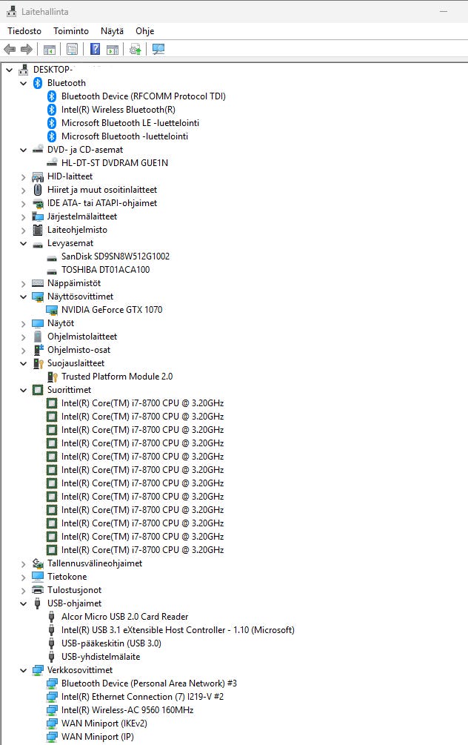Click the IDE ATA- tai ATAPI-ohjaimet icon
Image resolution: width=468 pixels, height=745 pixels.
click(38, 203)
